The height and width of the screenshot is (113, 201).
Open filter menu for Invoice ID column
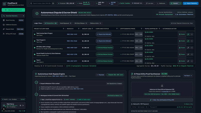click(79, 29)
